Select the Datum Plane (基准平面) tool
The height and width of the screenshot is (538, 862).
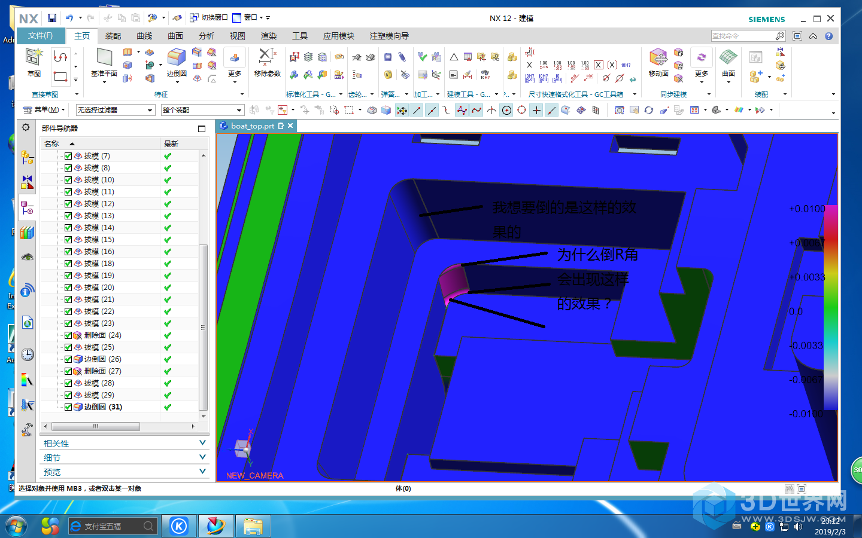(104, 58)
